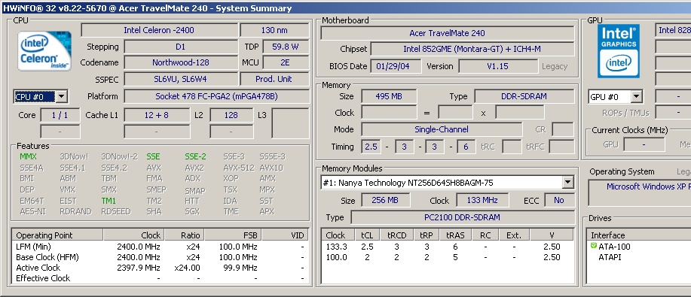Image resolution: width=691 pixels, height=297 pixels.
Task: Click the VID column header
Action: 285,235
